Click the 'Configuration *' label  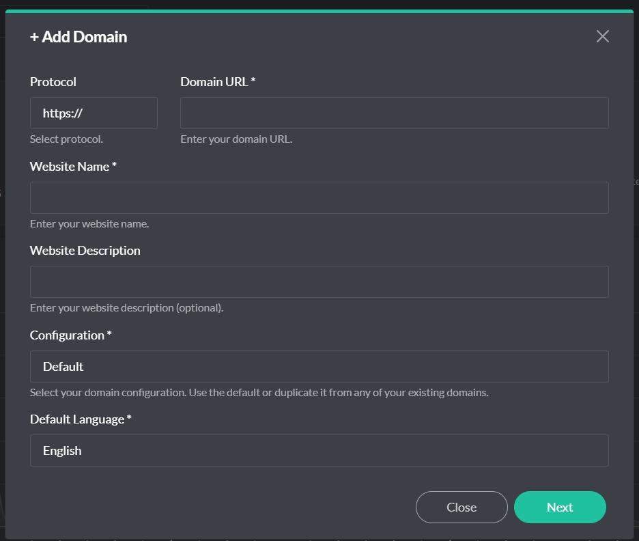click(x=71, y=335)
